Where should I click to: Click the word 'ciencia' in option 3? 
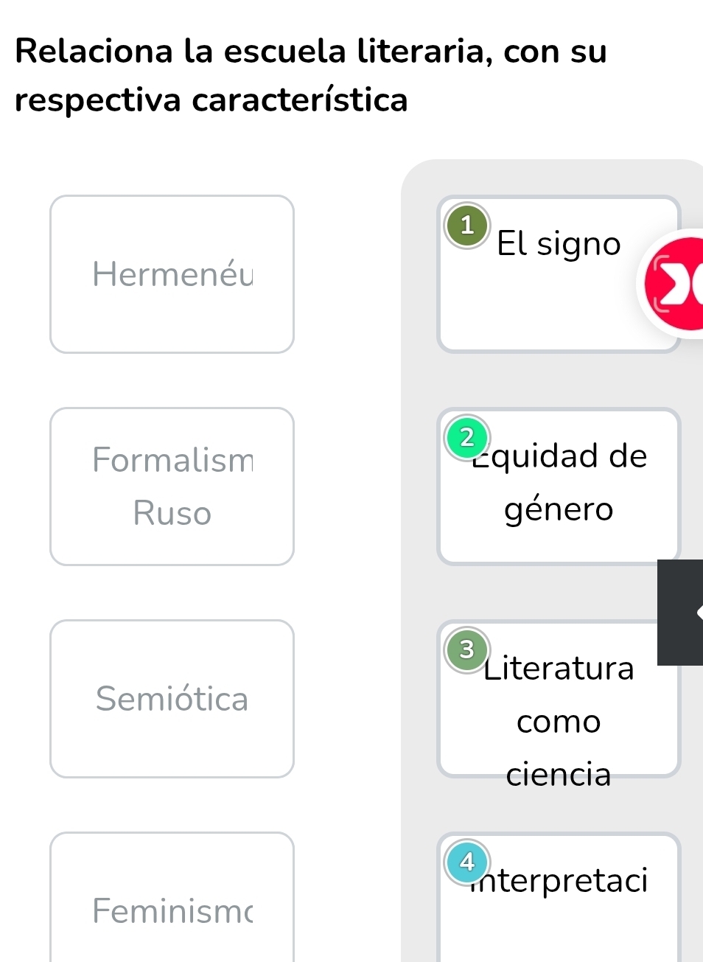pyautogui.click(x=559, y=774)
